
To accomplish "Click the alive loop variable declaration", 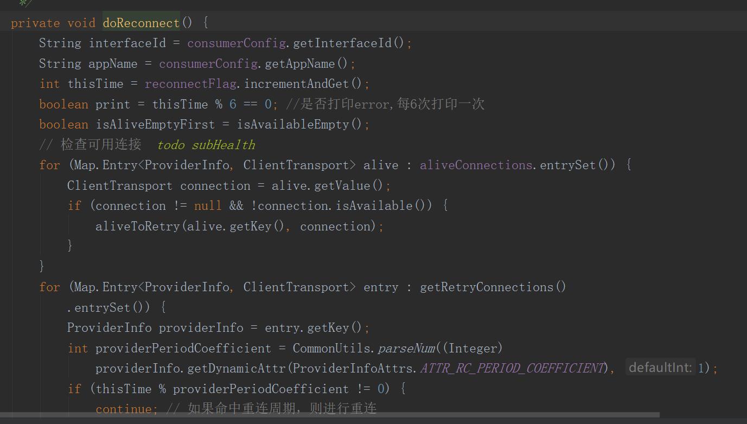I will pyautogui.click(x=381, y=165).
